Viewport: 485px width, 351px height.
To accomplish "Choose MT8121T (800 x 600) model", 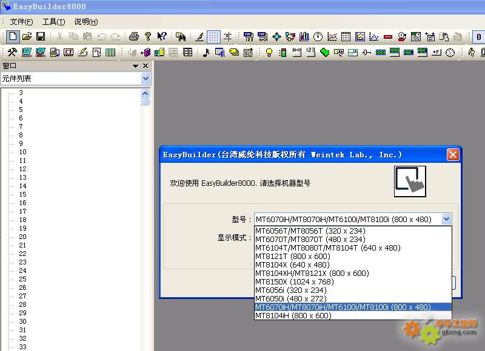I will (353, 256).
